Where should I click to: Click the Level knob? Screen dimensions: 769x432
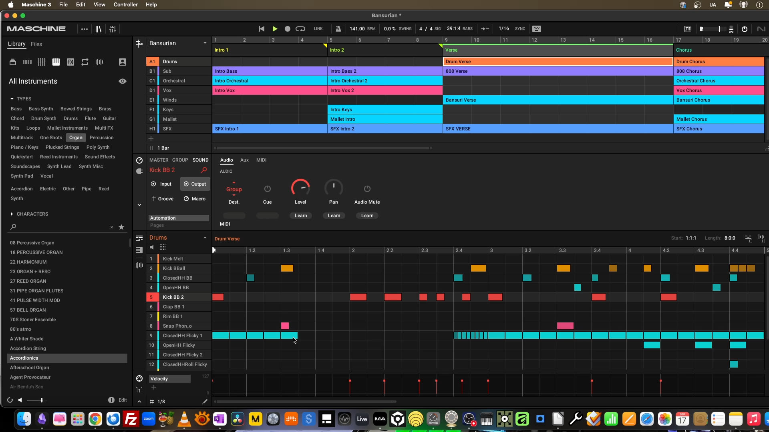coord(300,188)
